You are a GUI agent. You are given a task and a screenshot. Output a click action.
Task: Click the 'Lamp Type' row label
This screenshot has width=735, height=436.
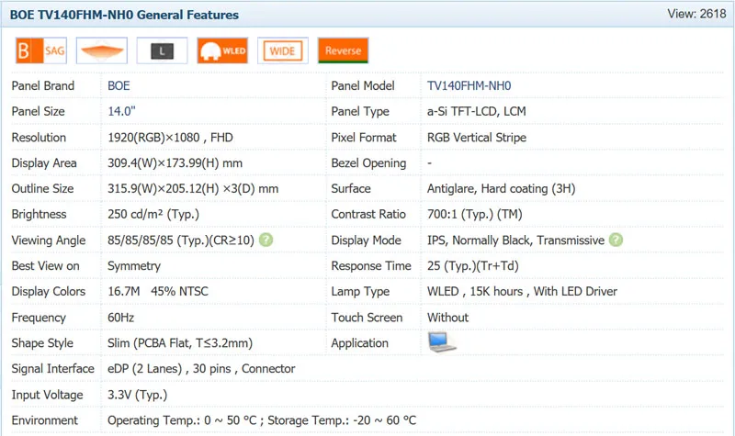click(360, 291)
